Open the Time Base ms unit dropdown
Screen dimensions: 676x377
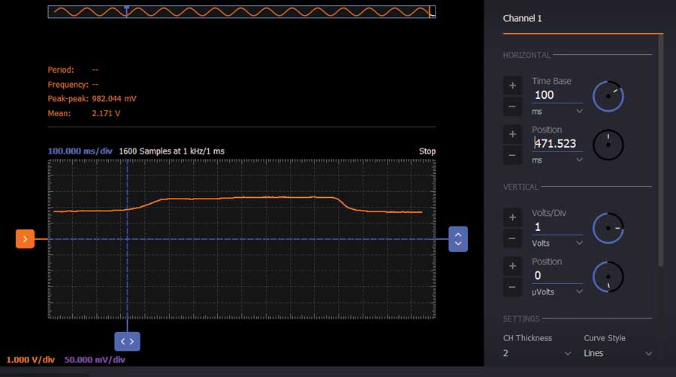(x=557, y=112)
